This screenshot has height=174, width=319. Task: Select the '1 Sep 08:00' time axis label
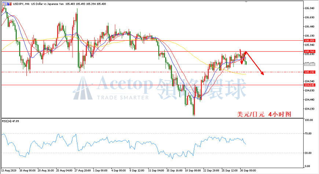[x=100, y=170]
